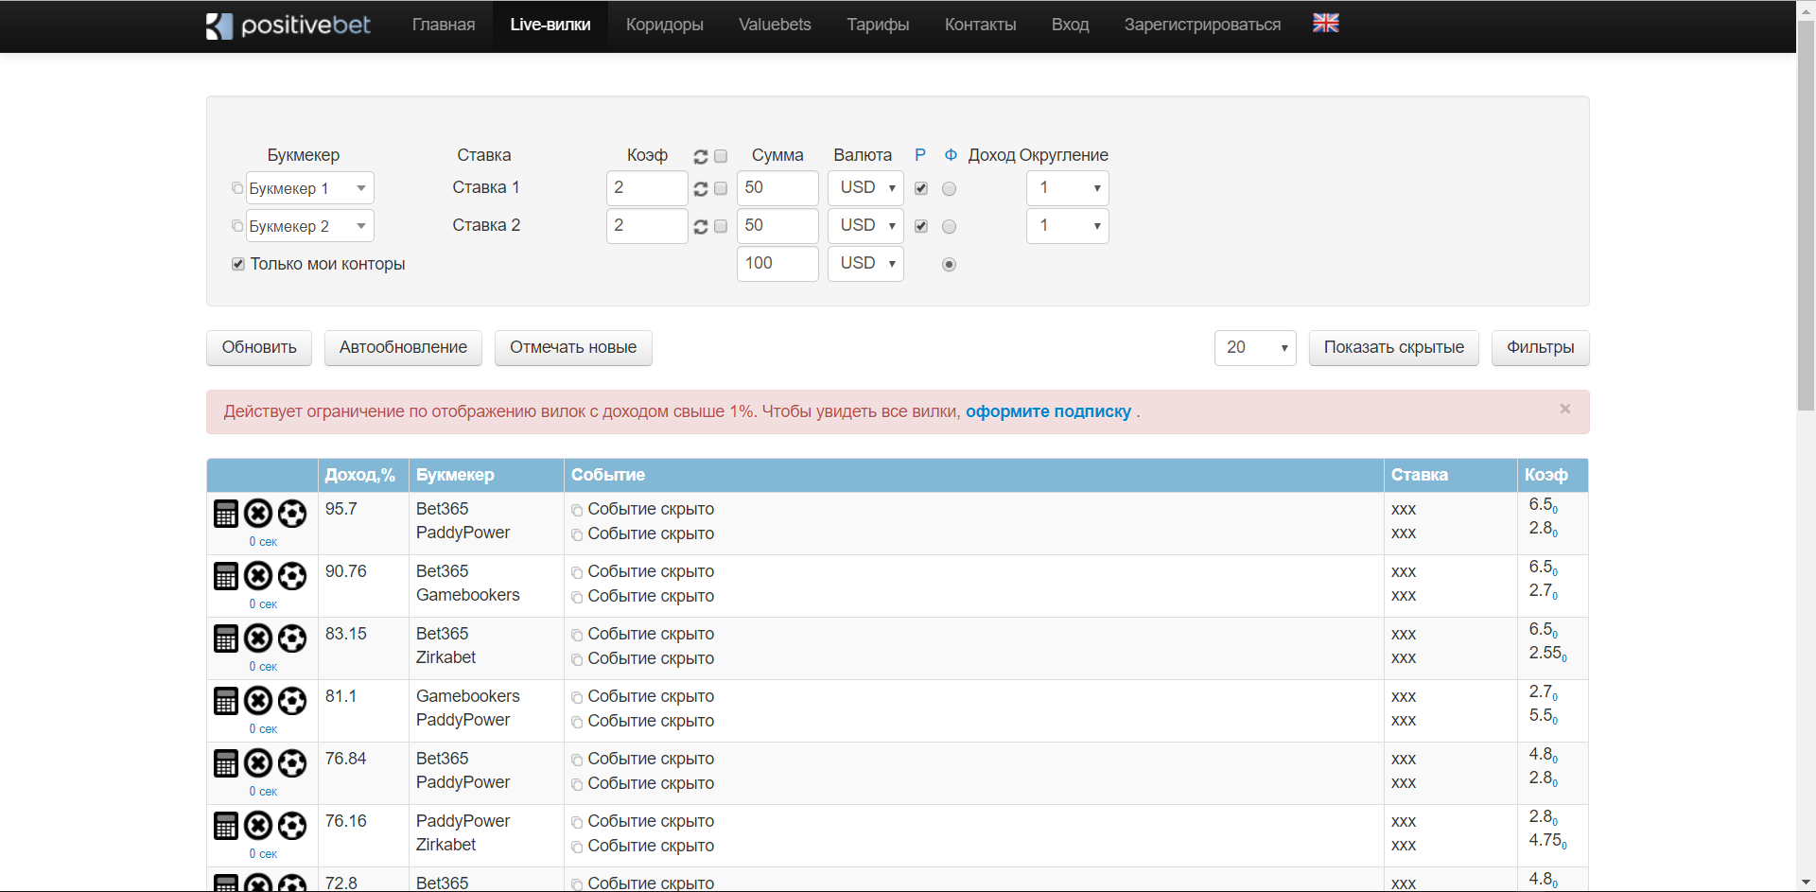Switch language via UK flag icon
Screen dimensions: 1816x892
click(1326, 23)
